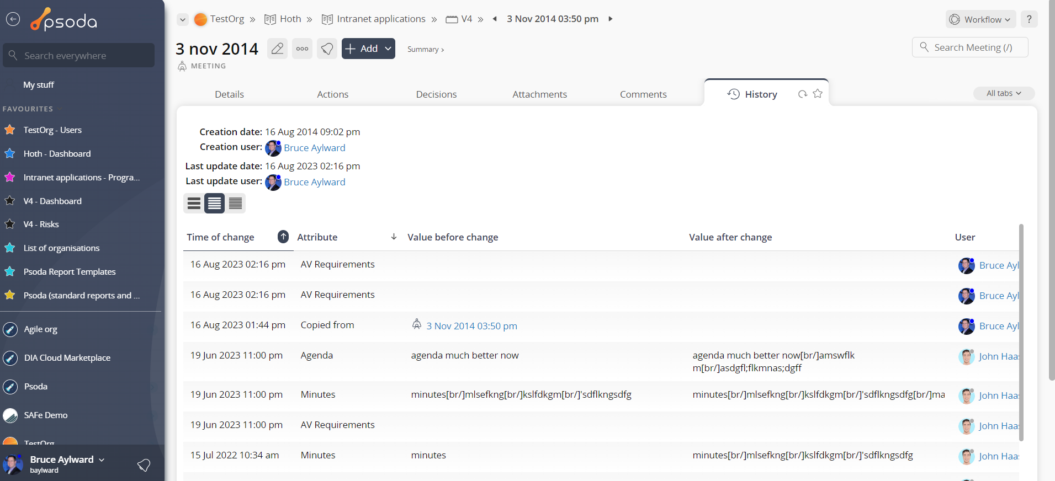Open the help question mark button

tap(1029, 19)
